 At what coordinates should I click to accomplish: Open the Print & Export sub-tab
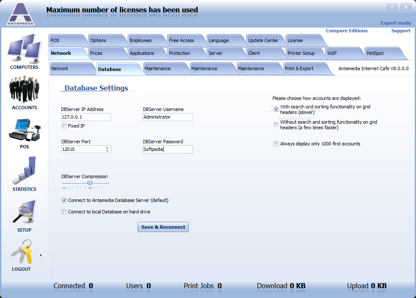tap(305, 68)
